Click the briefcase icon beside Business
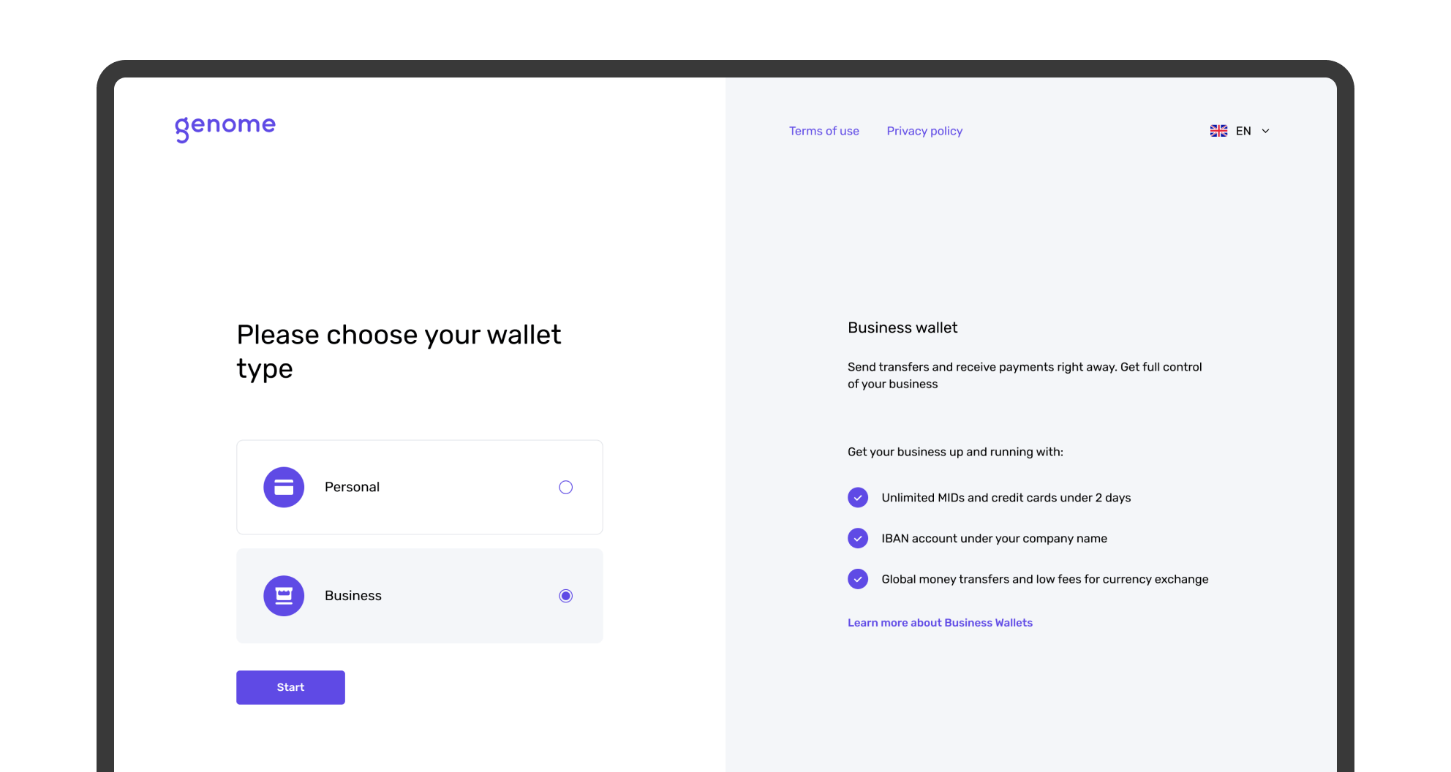Image resolution: width=1451 pixels, height=772 pixels. point(283,595)
